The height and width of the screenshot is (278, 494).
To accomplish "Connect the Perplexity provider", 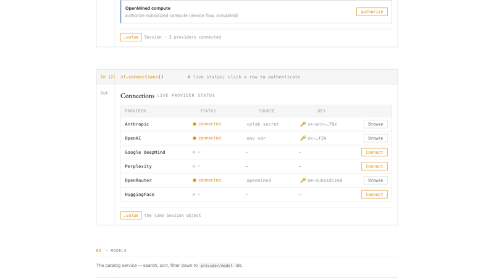I will pos(374,166).
